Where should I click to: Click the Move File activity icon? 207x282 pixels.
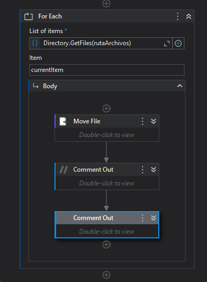(63, 121)
